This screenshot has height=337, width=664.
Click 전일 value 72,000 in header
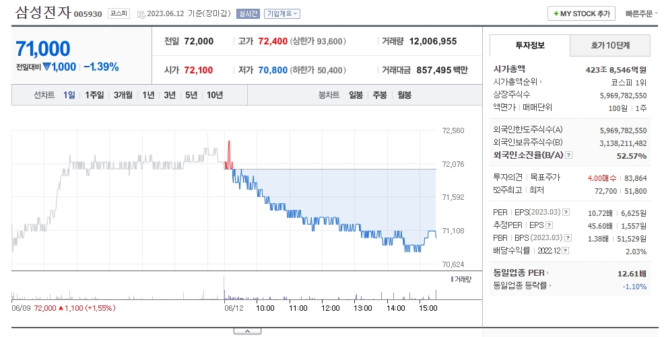(199, 41)
